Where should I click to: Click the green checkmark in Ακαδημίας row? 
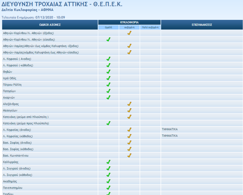pos(109,181)
